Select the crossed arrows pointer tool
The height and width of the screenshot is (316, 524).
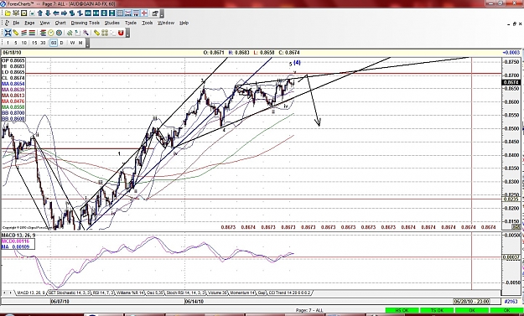click(x=8, y=33)
